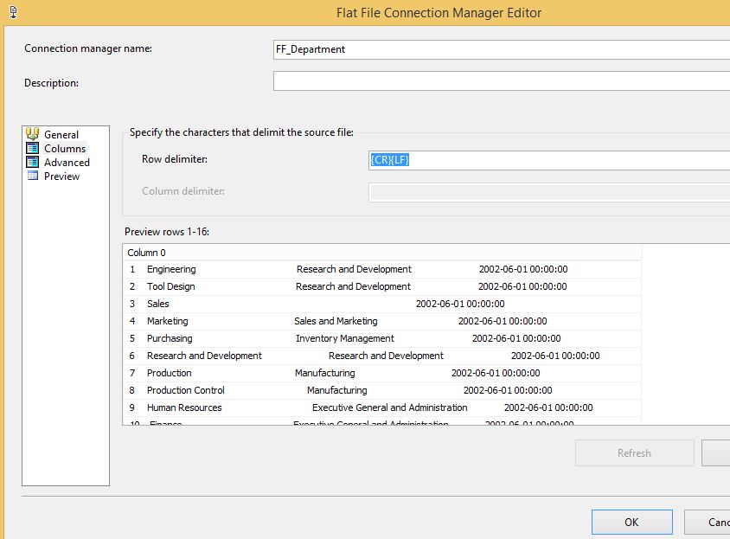Click the dialog title bar icon

(14, 12)
